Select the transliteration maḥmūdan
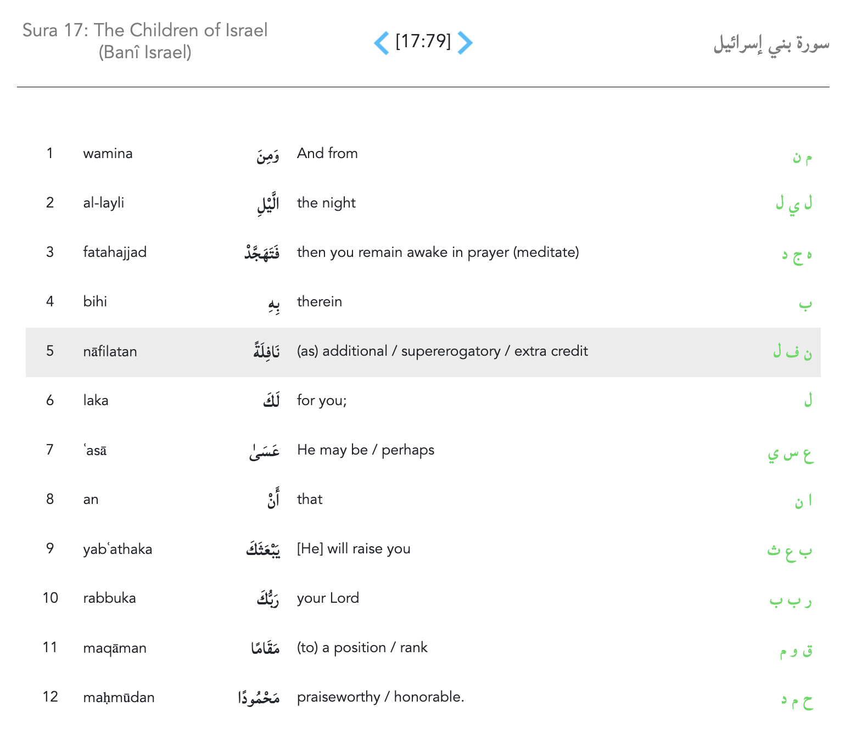This screenshot has width=851, height=740. [119, 697]
